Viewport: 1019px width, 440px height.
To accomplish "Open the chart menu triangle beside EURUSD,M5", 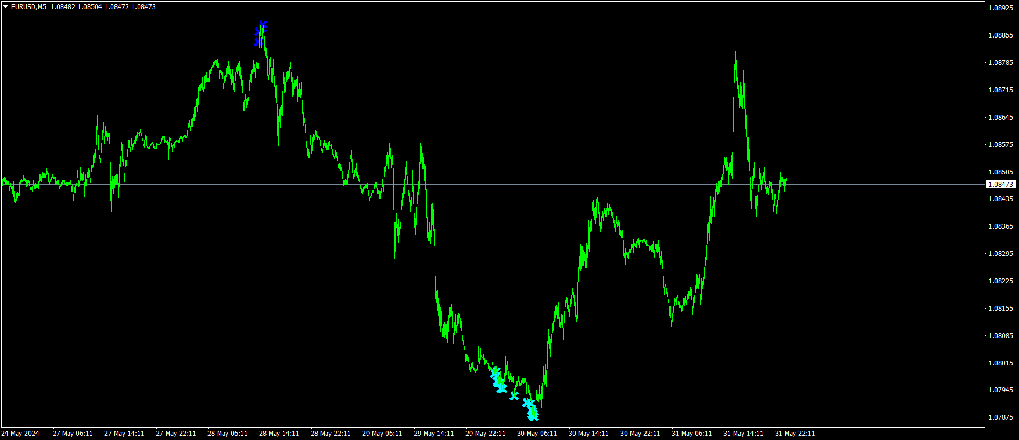I will 6,7.
